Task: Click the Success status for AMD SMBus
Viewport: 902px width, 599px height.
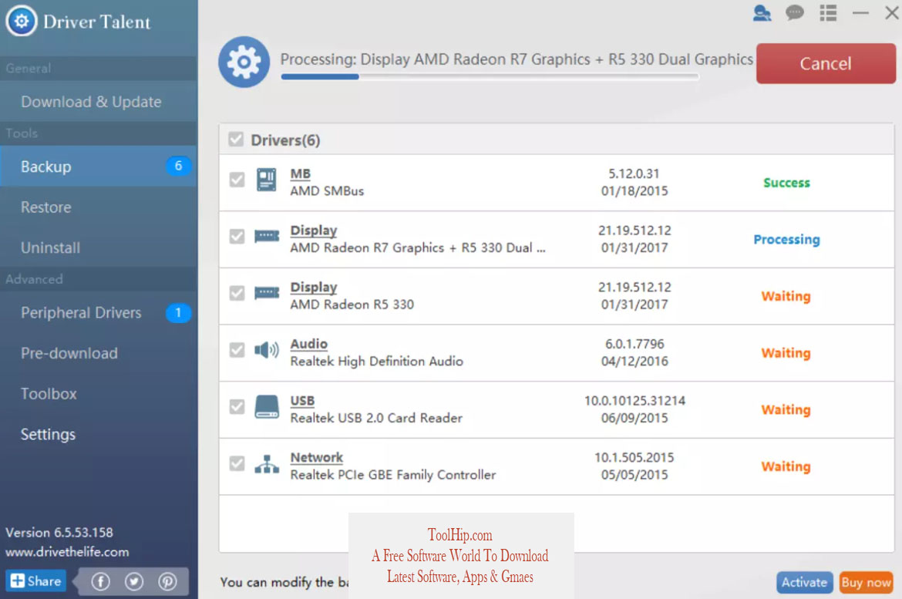Action: tap(786, 183)
